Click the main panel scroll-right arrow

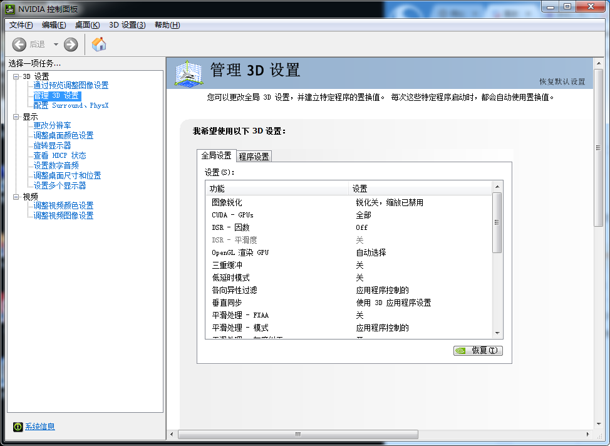588,434
